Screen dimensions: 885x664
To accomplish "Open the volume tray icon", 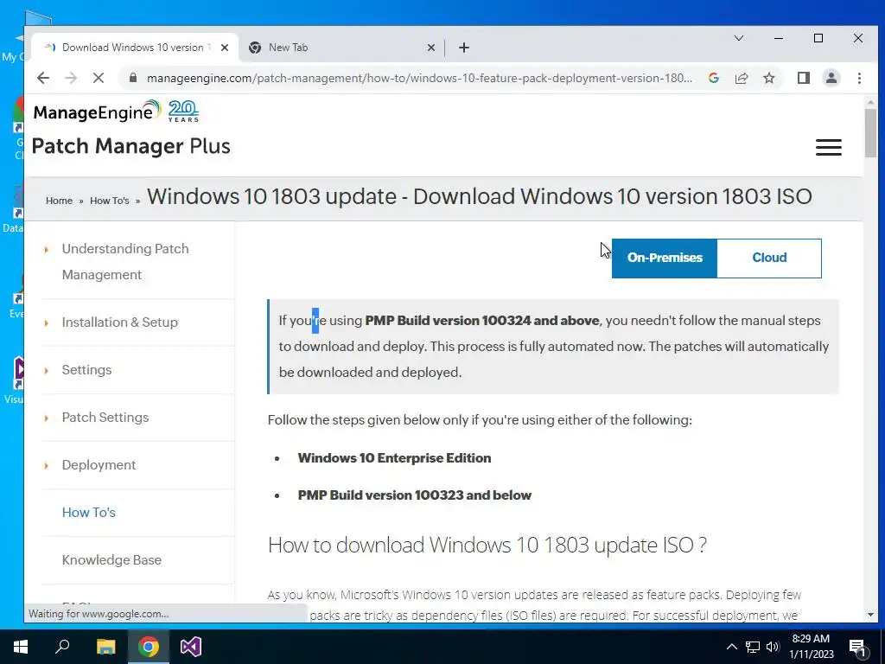I will click(x=773, y=647).
